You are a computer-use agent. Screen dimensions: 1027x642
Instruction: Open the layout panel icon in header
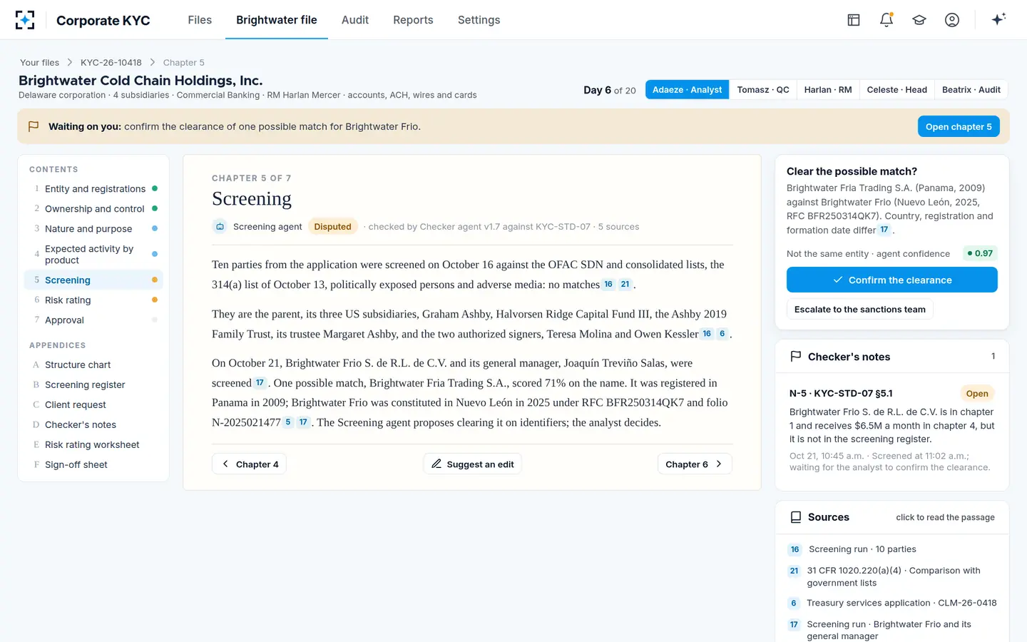(854, 20)
